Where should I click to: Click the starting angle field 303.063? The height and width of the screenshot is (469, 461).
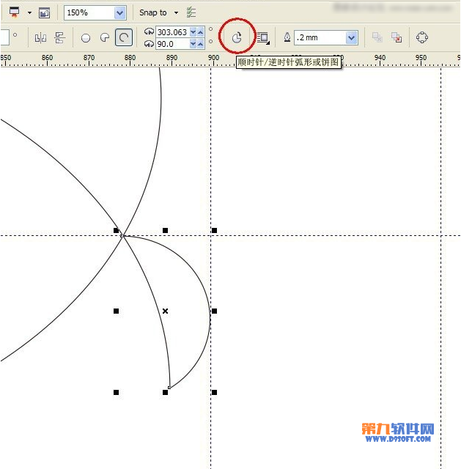(x=173, y=32)
